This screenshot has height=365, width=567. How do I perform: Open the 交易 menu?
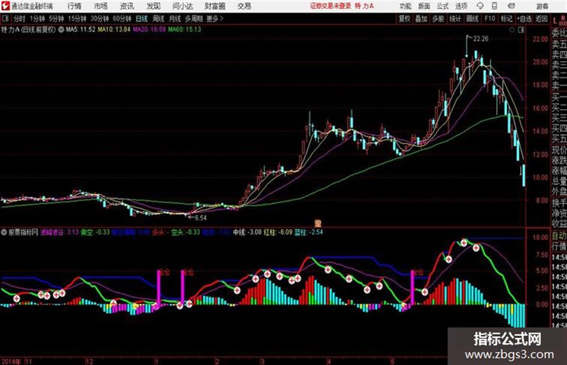tap(244, 6)
